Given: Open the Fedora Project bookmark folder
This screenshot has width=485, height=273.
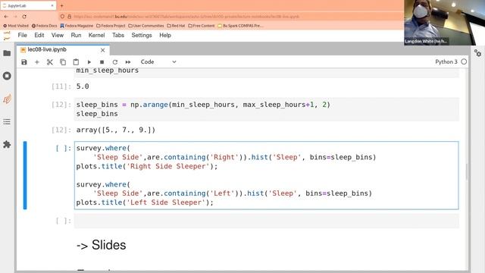Looking at the screenshot, I should point(111,26).
